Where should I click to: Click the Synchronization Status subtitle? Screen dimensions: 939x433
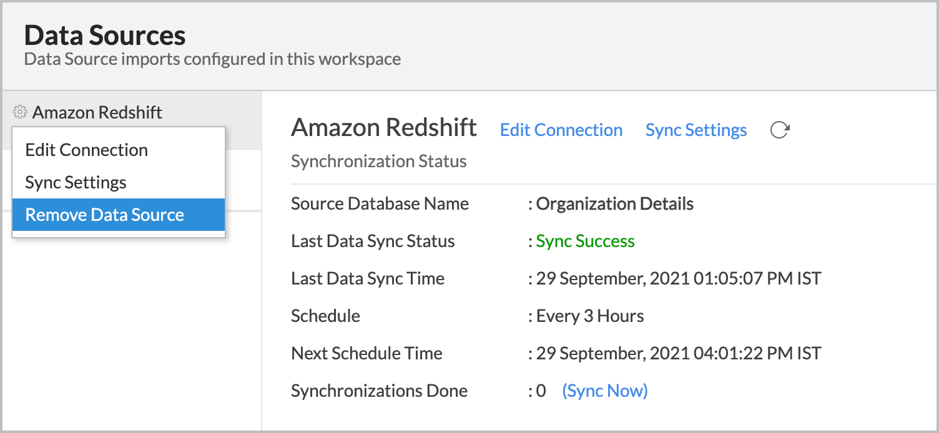click(379, 162)
